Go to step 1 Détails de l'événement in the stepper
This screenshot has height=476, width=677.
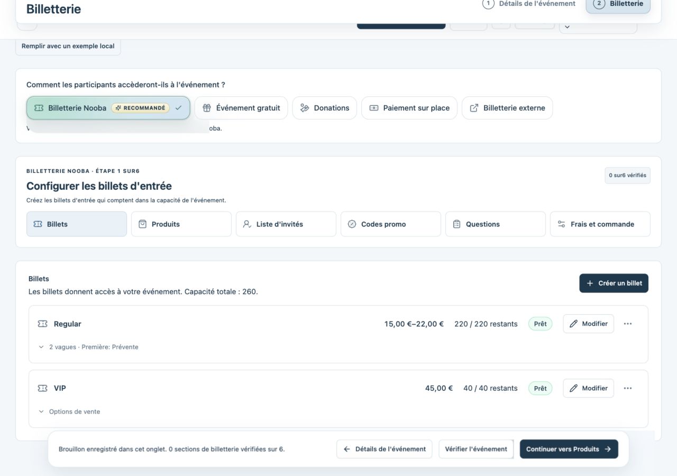529,4
